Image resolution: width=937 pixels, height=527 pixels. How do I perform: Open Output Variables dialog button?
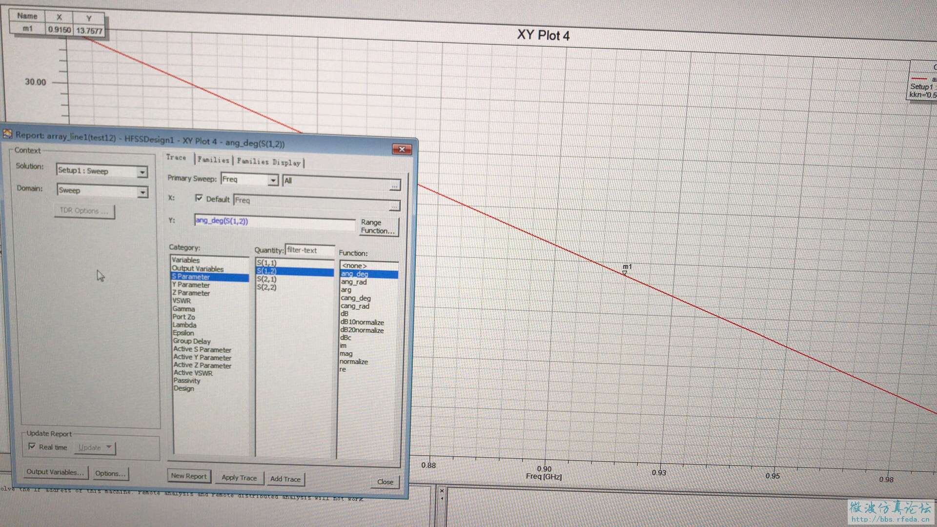coord(55,472)
